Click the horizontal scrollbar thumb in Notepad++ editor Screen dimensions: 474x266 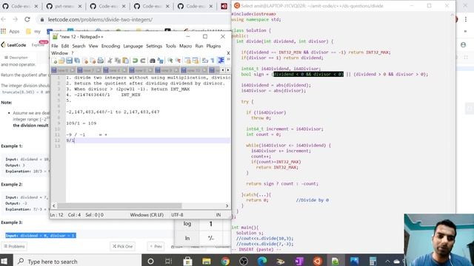pos(119,205)
